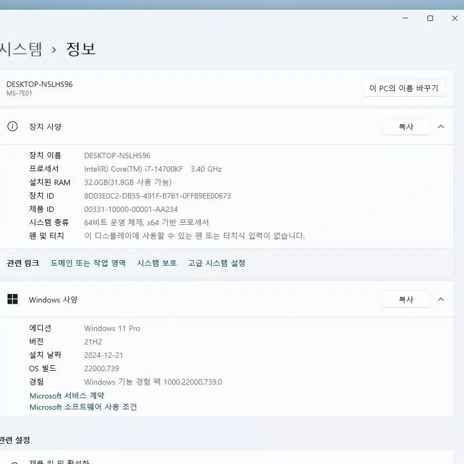Select the device ID 8D03E0C2-DB55-491F-B7B1-0FFB9EE00673
This screenshot has width=464, height=464.
point(157,196)
